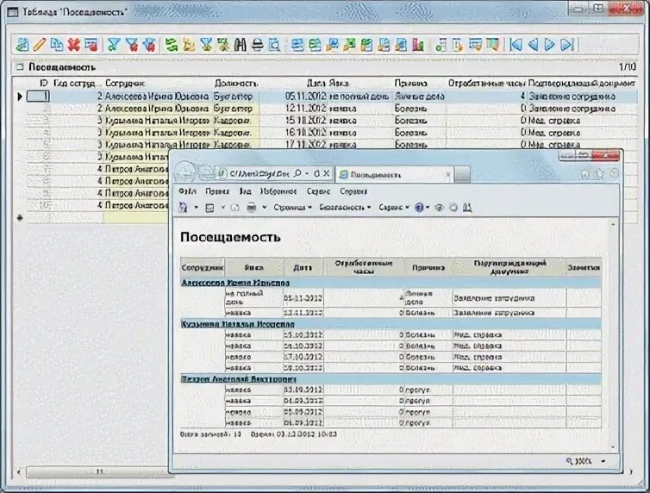Viewport: 650px width, 493px height.
Task: Open the arrow next to the help icon
Action: pyautogui.click(x=428, y=207)
